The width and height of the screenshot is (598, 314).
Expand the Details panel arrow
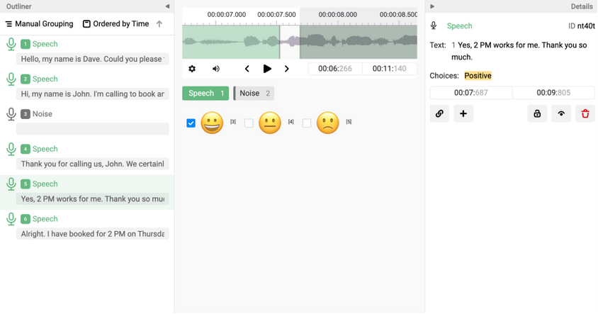pyautogui.click(x=432, y=6)
